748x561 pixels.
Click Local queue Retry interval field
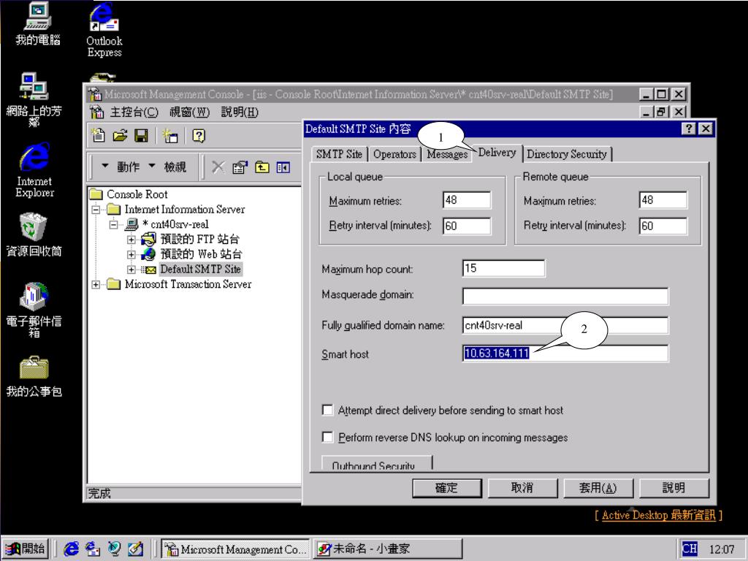(x=467, y=226)
